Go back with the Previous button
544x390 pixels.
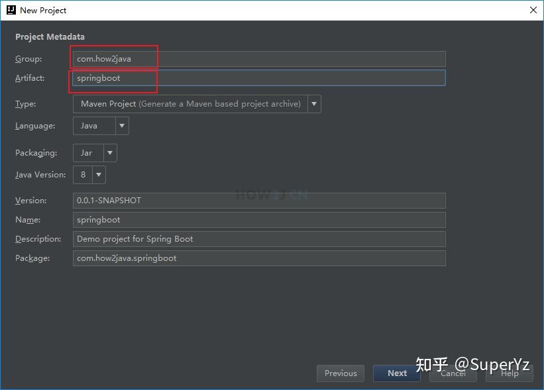[x=341, y=373]
